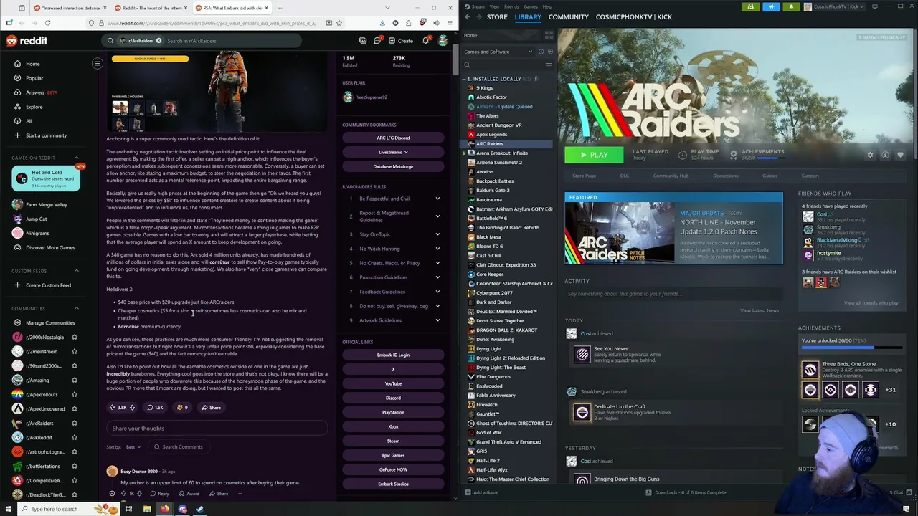The height and width of the screenshot is (516, 918).
Task: Favorite r/AskReddit using its star
Action: pos(74,437)
